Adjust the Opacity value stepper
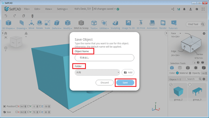The height and width of the screenshot is (118, 209). (206, 73)
